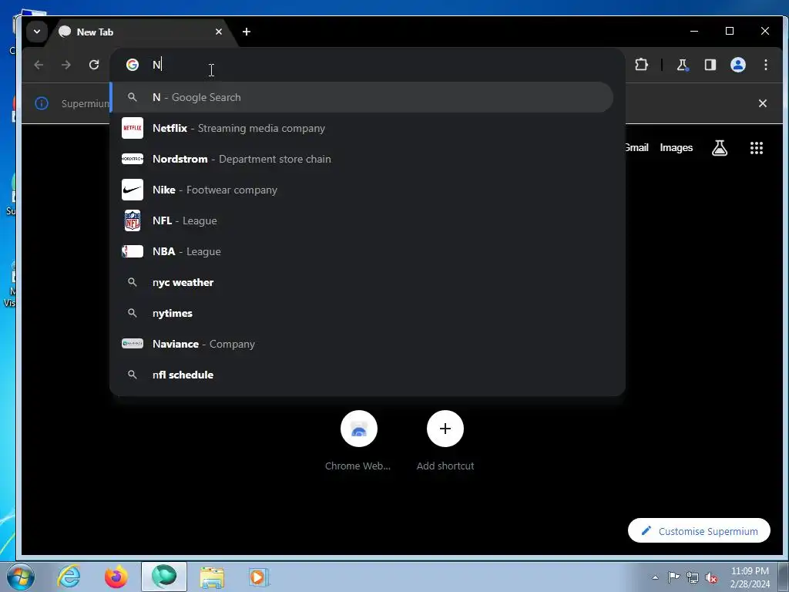Select the 'nytimes' suggestion
Viewport: 789px width, 592px height.
[362, 313]
